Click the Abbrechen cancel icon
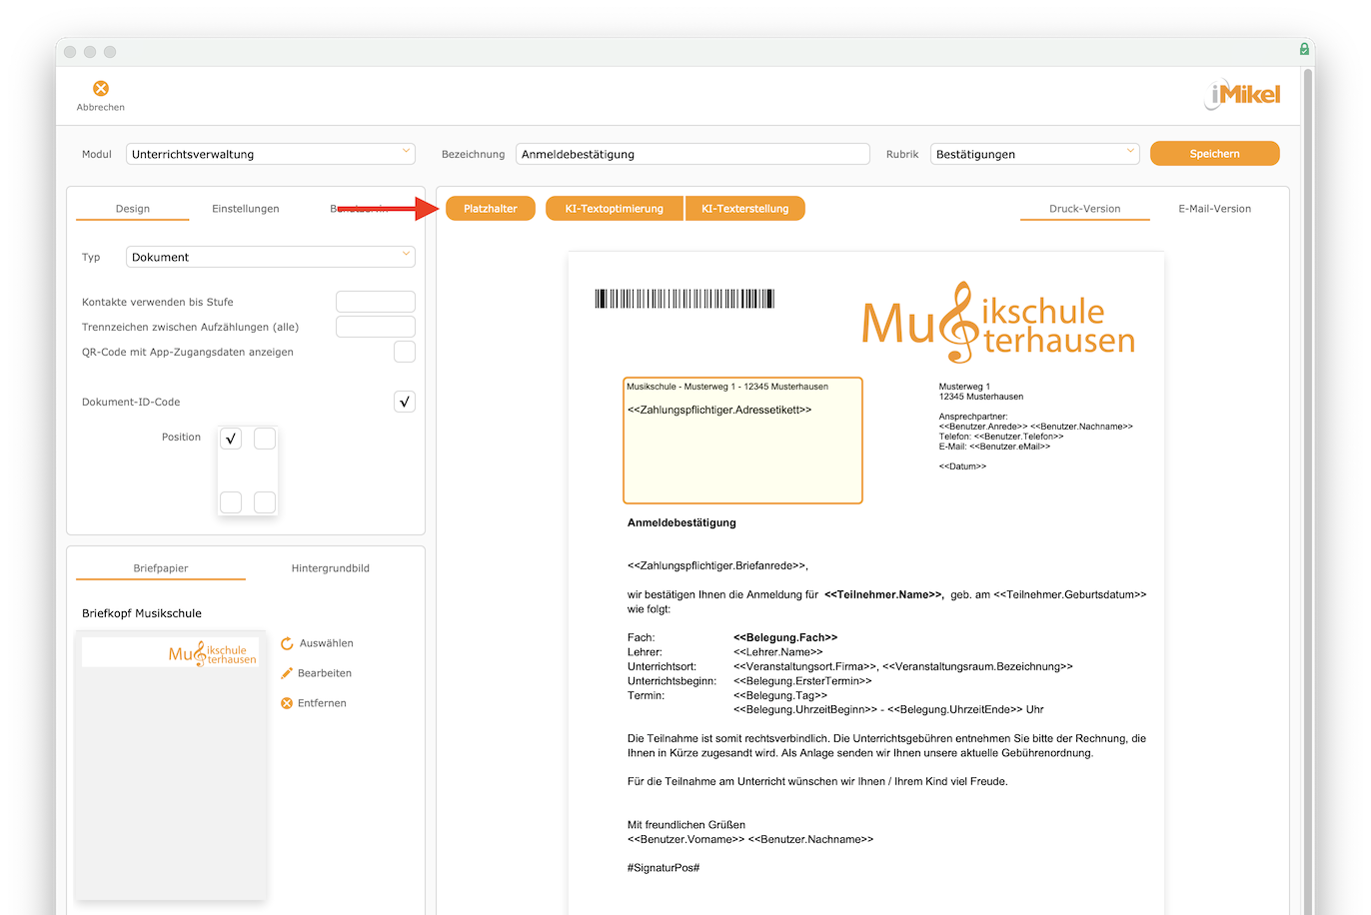Screen dimensions: 1371x915 point(101,89)
